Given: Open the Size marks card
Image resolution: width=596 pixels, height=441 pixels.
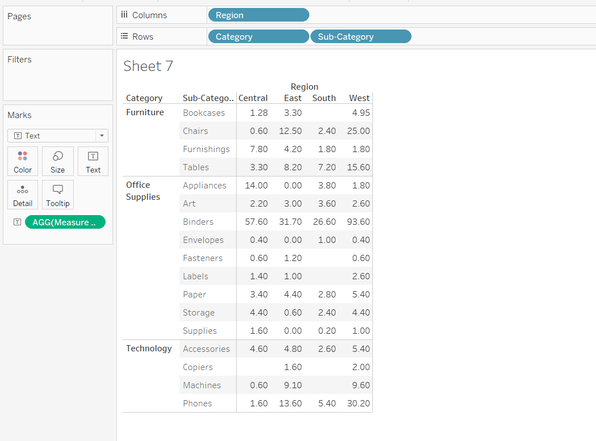Looking at the screenshot, I should pos(58,161).
